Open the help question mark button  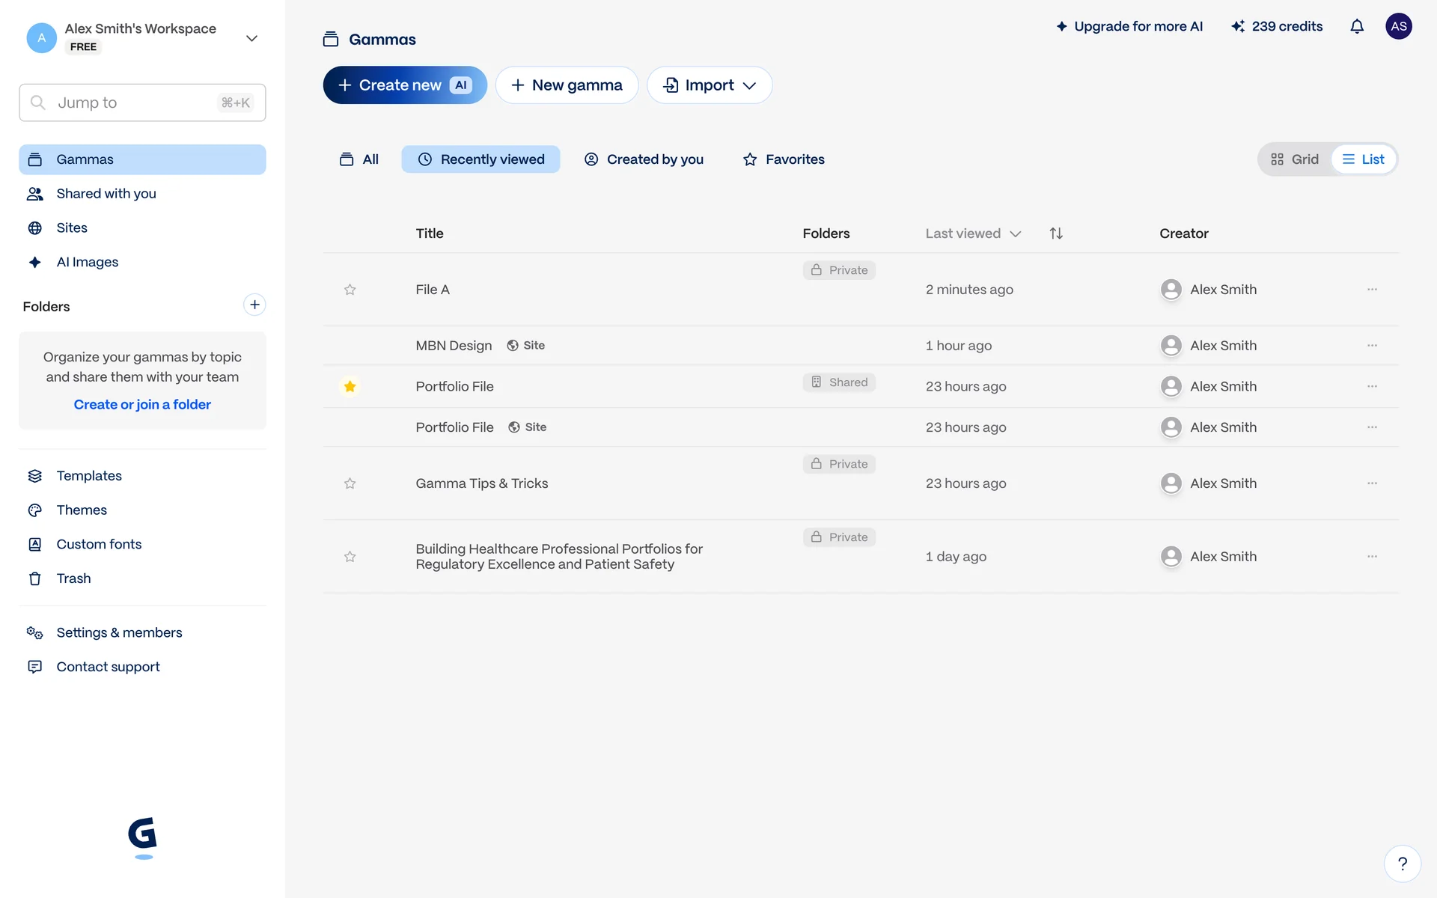[x=1402, y=864]
